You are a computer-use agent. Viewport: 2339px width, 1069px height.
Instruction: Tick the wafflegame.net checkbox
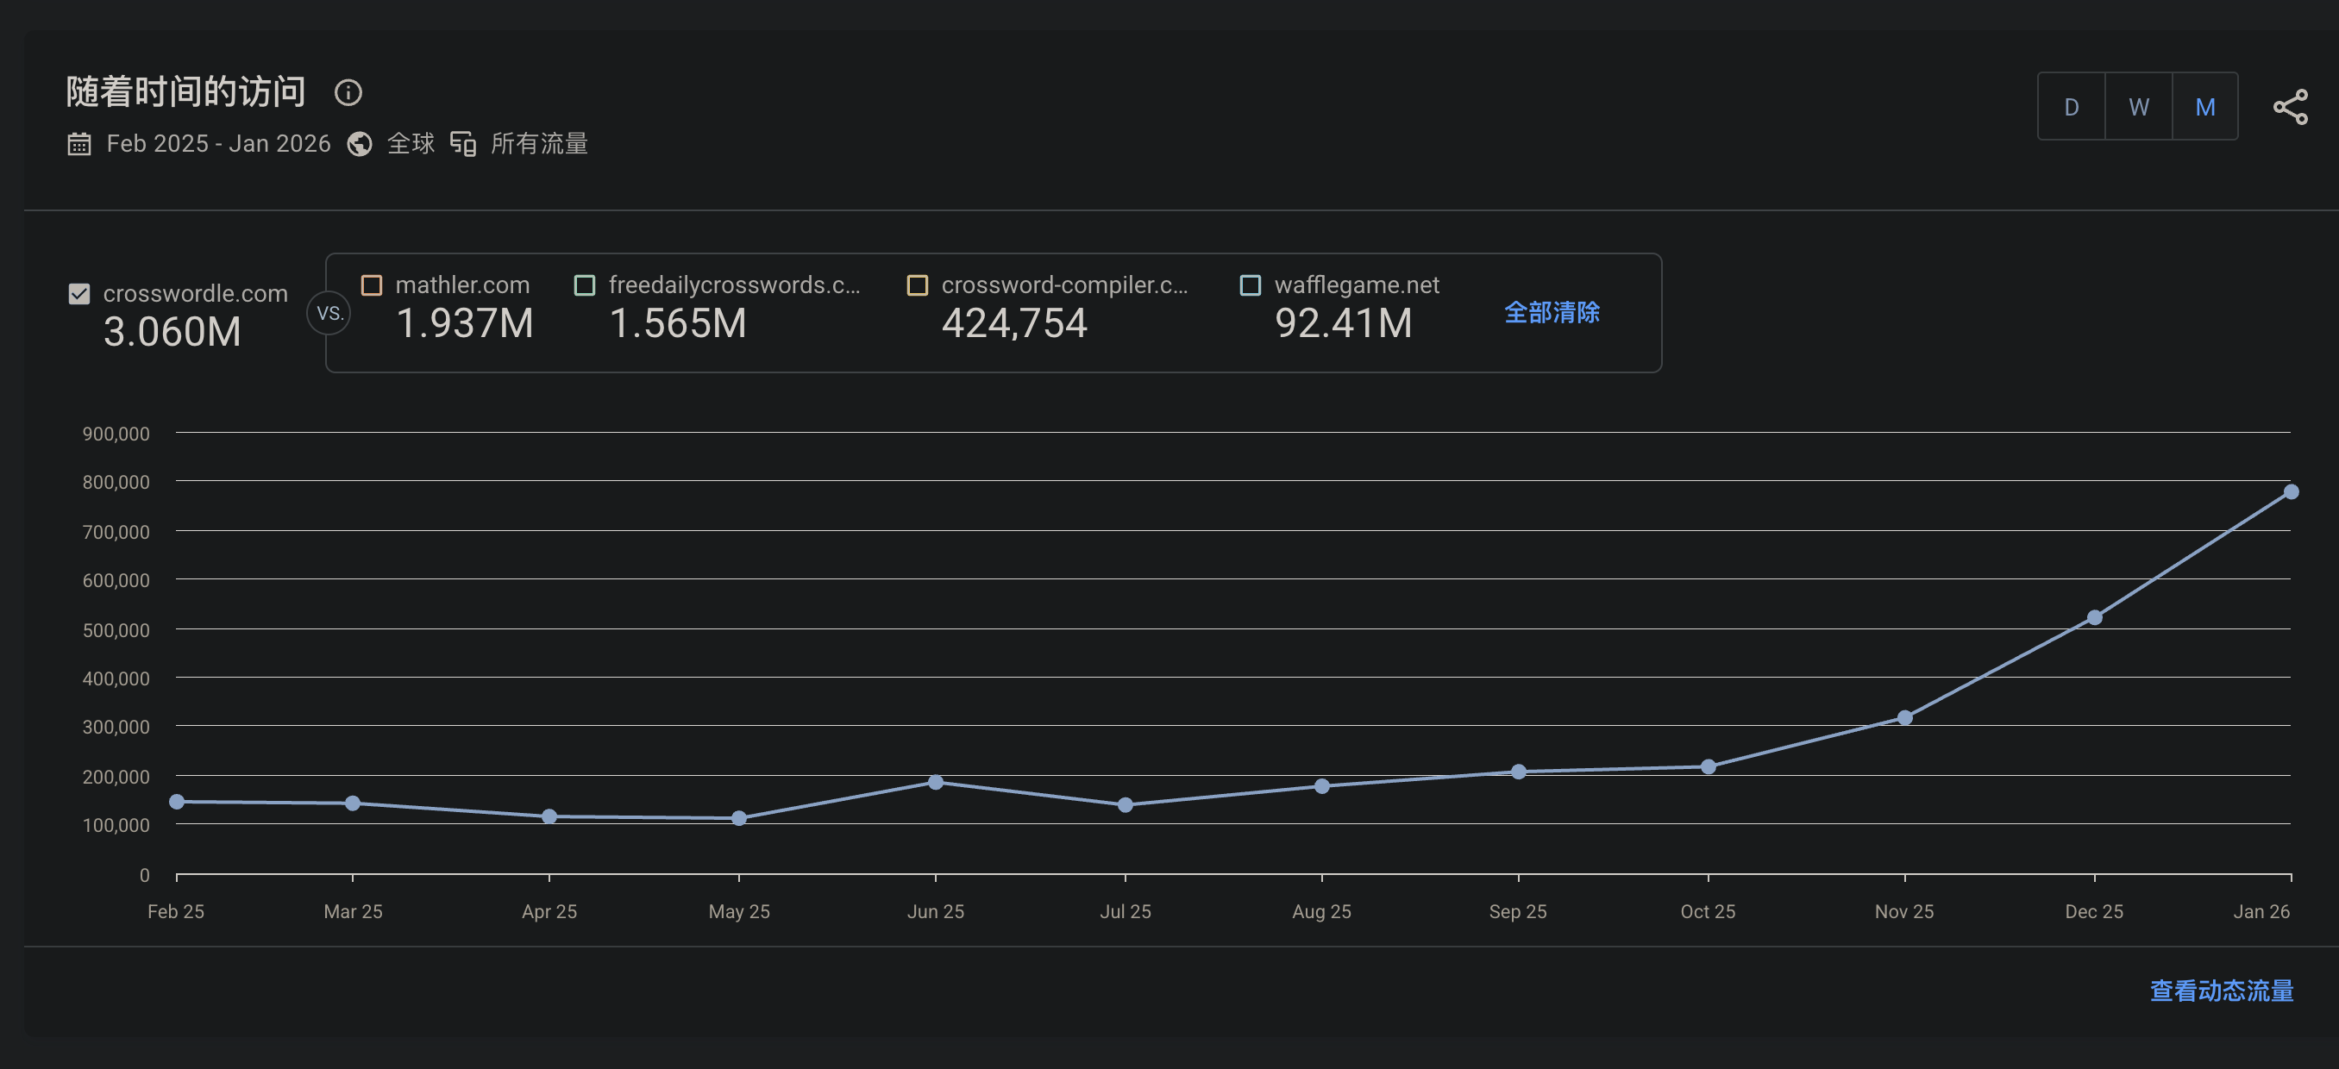(1251, 285)
